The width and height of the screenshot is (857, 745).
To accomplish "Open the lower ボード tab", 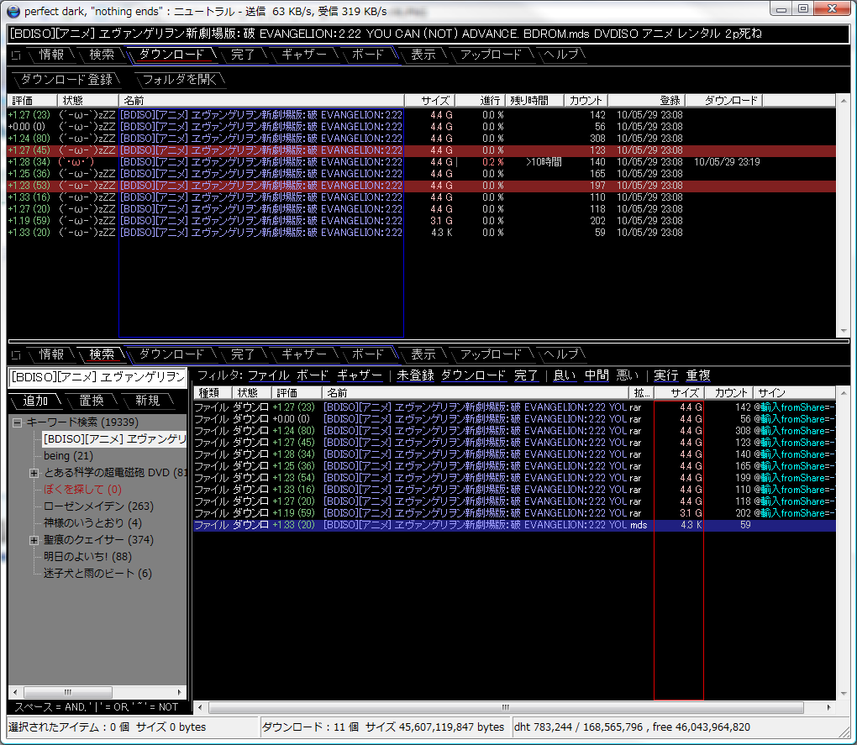I will [x=367, y=354].
